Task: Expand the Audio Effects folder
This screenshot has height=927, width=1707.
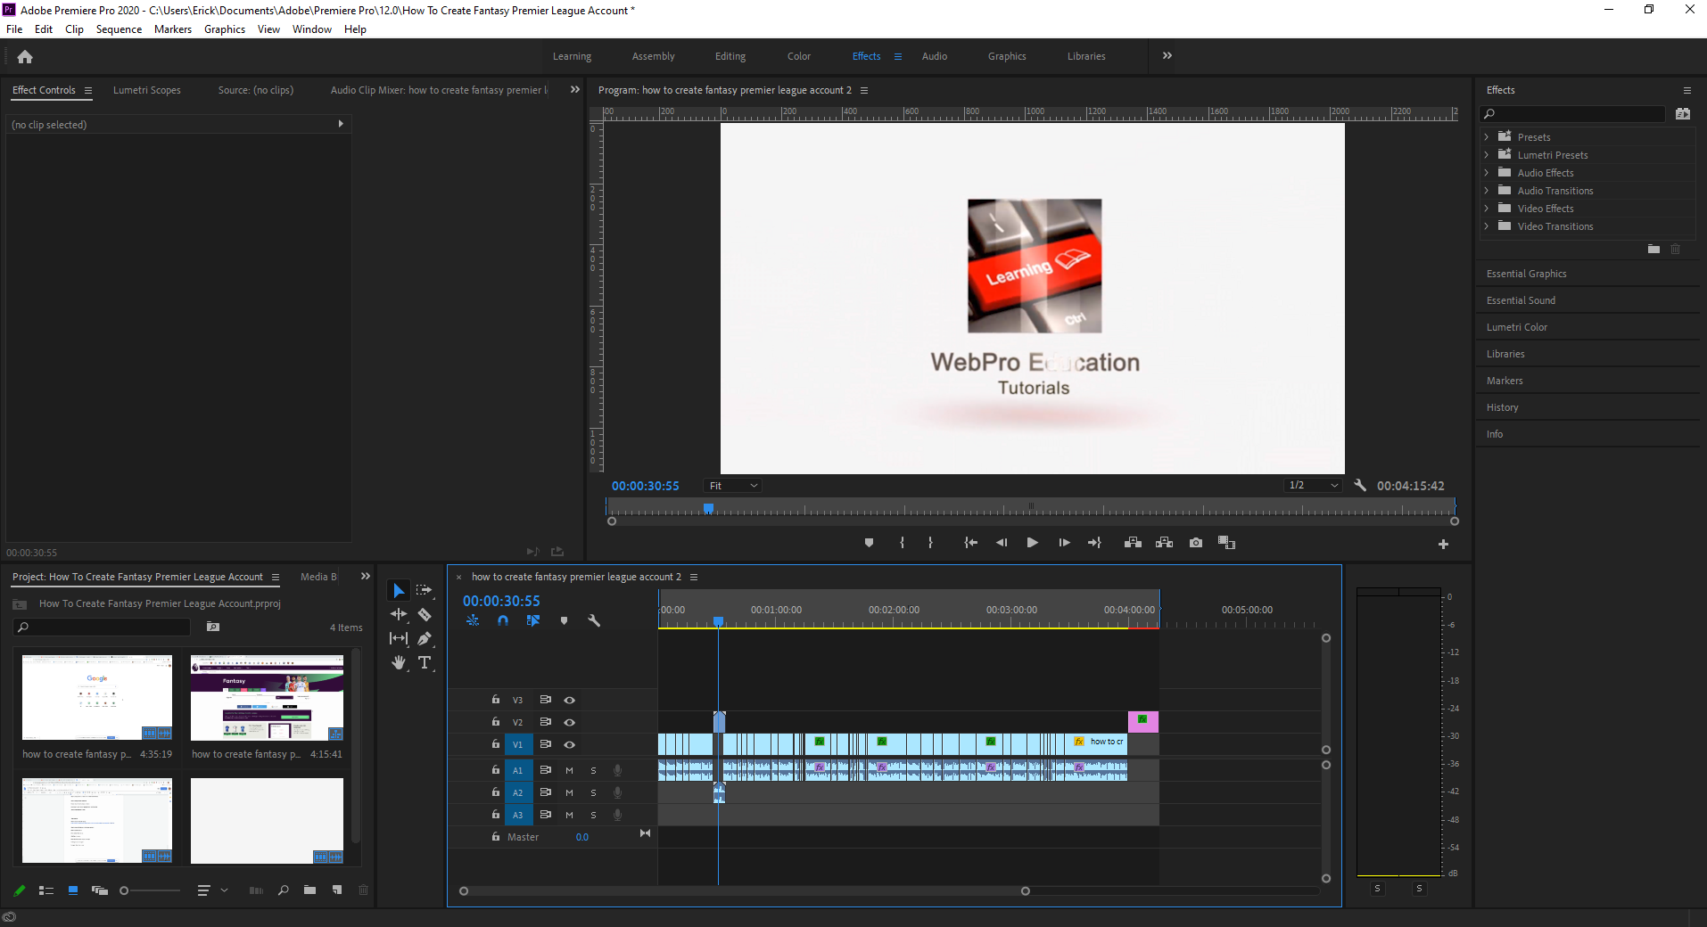Action: (x=1487, y=173)
